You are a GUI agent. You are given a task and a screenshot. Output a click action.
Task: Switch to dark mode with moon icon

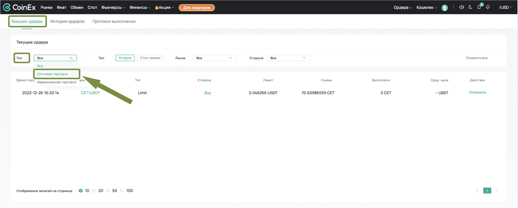point(470,7)
